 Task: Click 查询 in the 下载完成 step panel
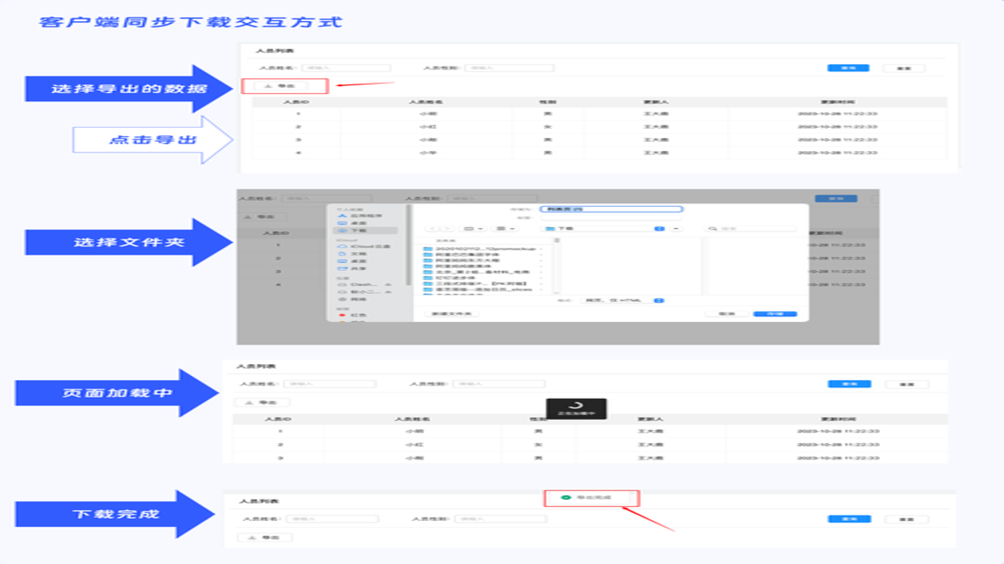[x=849, y=519]
